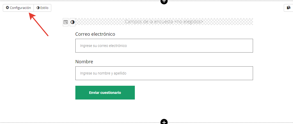Submit with the Enviar cuestionario button
This screenshot has height=124, width=293.
(105, 93)
